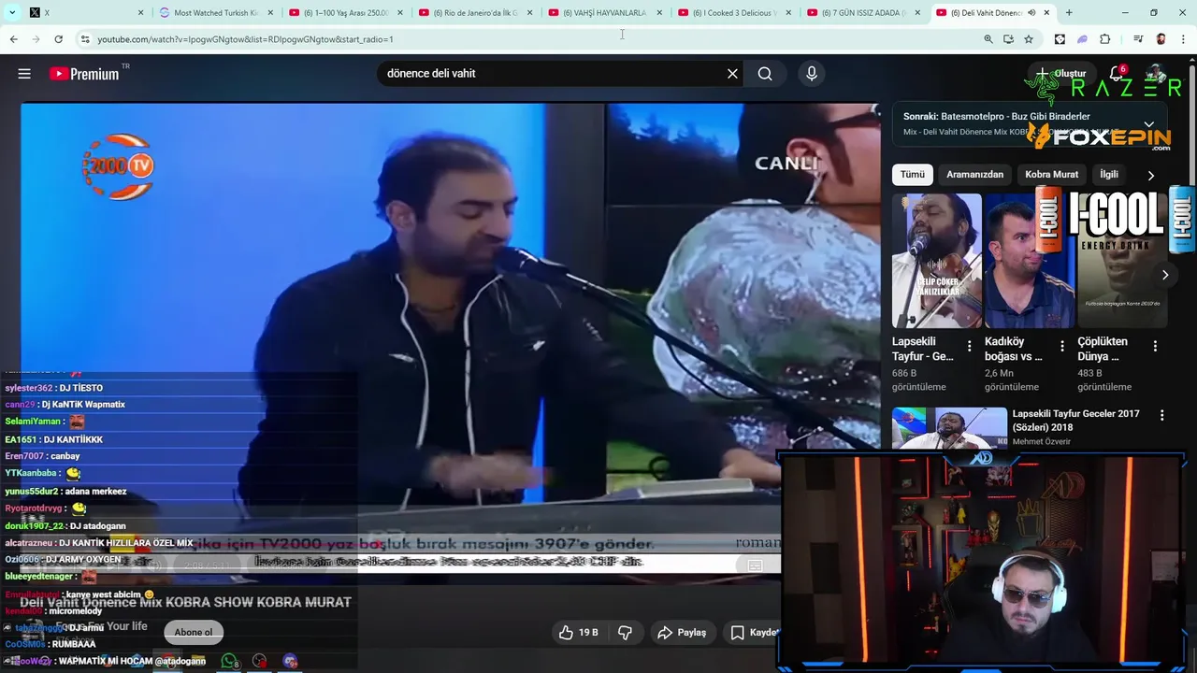Image resolution: width=1197 pixels, height=673 pixels.
Task: Go back one page in browser
Action: (x=13, y=39)
